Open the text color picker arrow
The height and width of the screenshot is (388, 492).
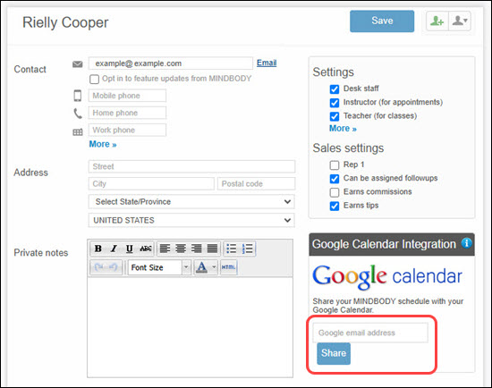[x=214, y=267]
